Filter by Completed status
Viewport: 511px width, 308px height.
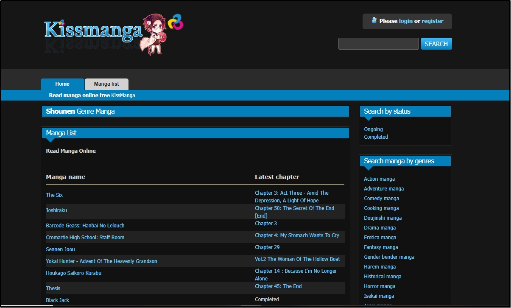[376, 137]
